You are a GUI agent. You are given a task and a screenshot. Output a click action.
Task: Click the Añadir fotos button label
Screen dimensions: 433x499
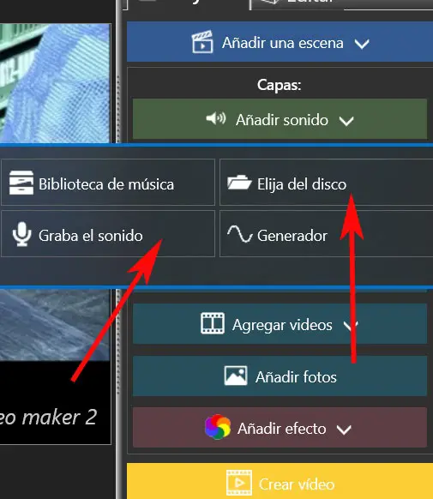pyautogui.click(x=296, y=377)
